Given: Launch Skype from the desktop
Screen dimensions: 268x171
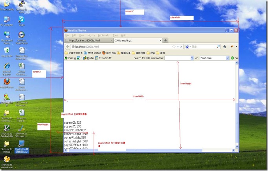Looking at the screenshot, I should [22, 21].
